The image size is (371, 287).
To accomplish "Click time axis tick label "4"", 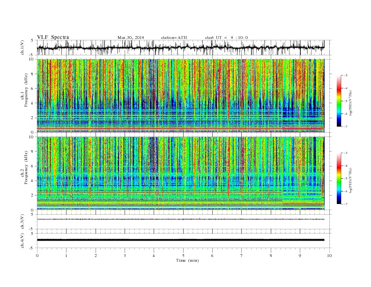I will [154, 256].
